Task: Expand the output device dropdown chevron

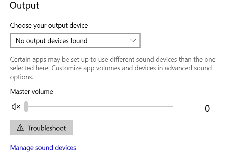Action: pyautogui.click(x=134, y=41)
